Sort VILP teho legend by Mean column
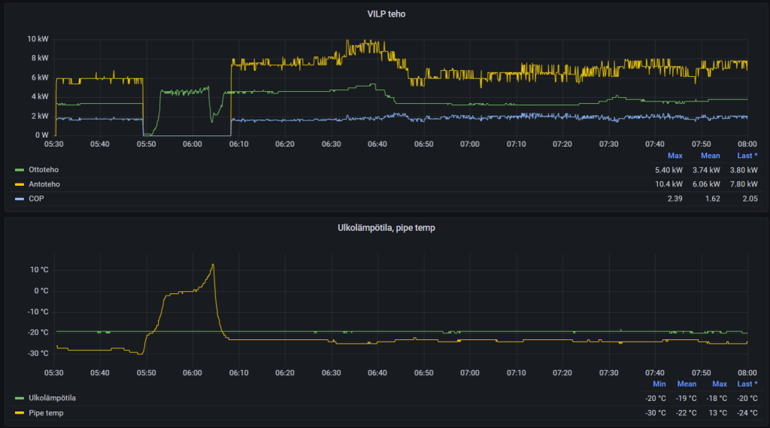This screenshot has height=428, width=770. 711,156
